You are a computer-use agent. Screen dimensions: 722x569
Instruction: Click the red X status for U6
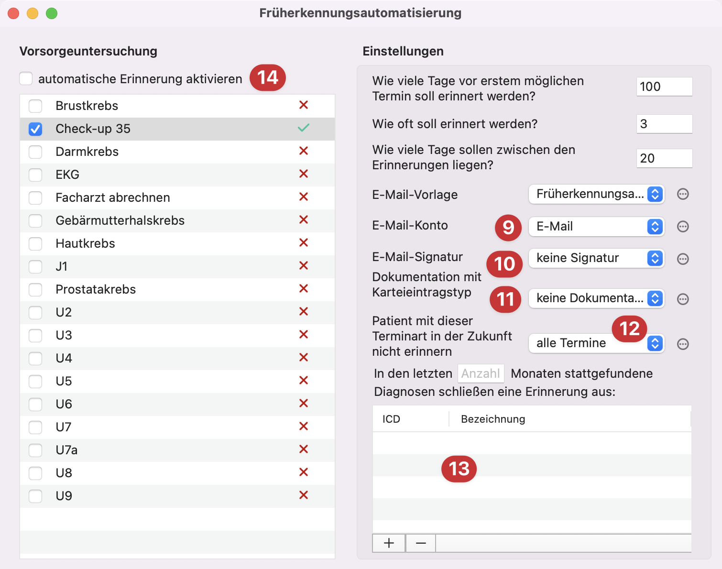point(303,403)
